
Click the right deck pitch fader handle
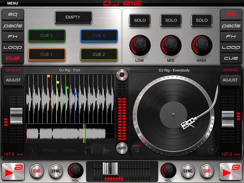[x=228, y=119]
